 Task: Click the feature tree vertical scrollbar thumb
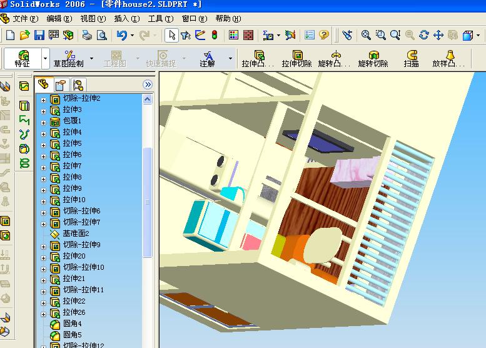147,202
